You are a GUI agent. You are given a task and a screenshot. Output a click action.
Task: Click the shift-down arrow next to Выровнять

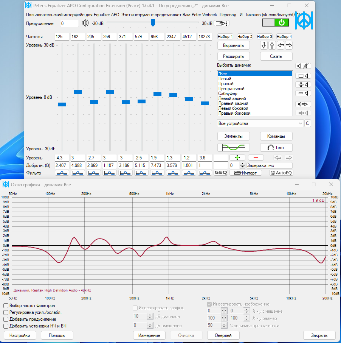(x=264, y=45)
